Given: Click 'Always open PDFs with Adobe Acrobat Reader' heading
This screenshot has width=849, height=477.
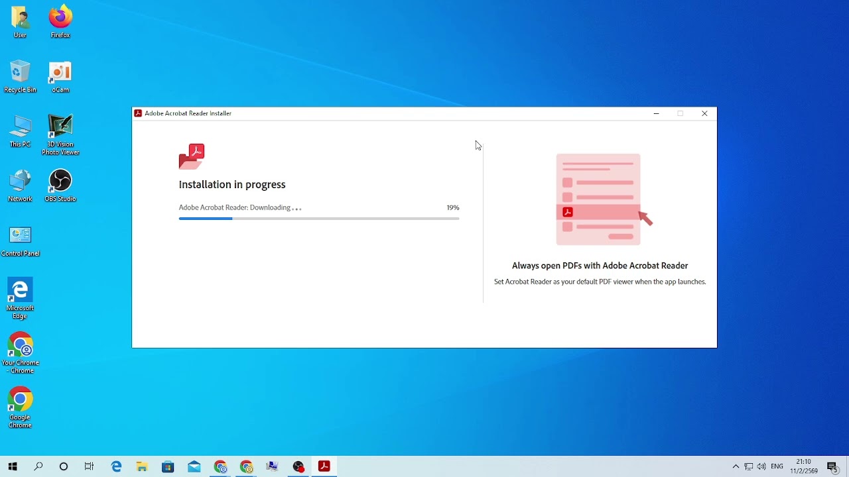Looking at the screenshot, I should click(600, 266).
